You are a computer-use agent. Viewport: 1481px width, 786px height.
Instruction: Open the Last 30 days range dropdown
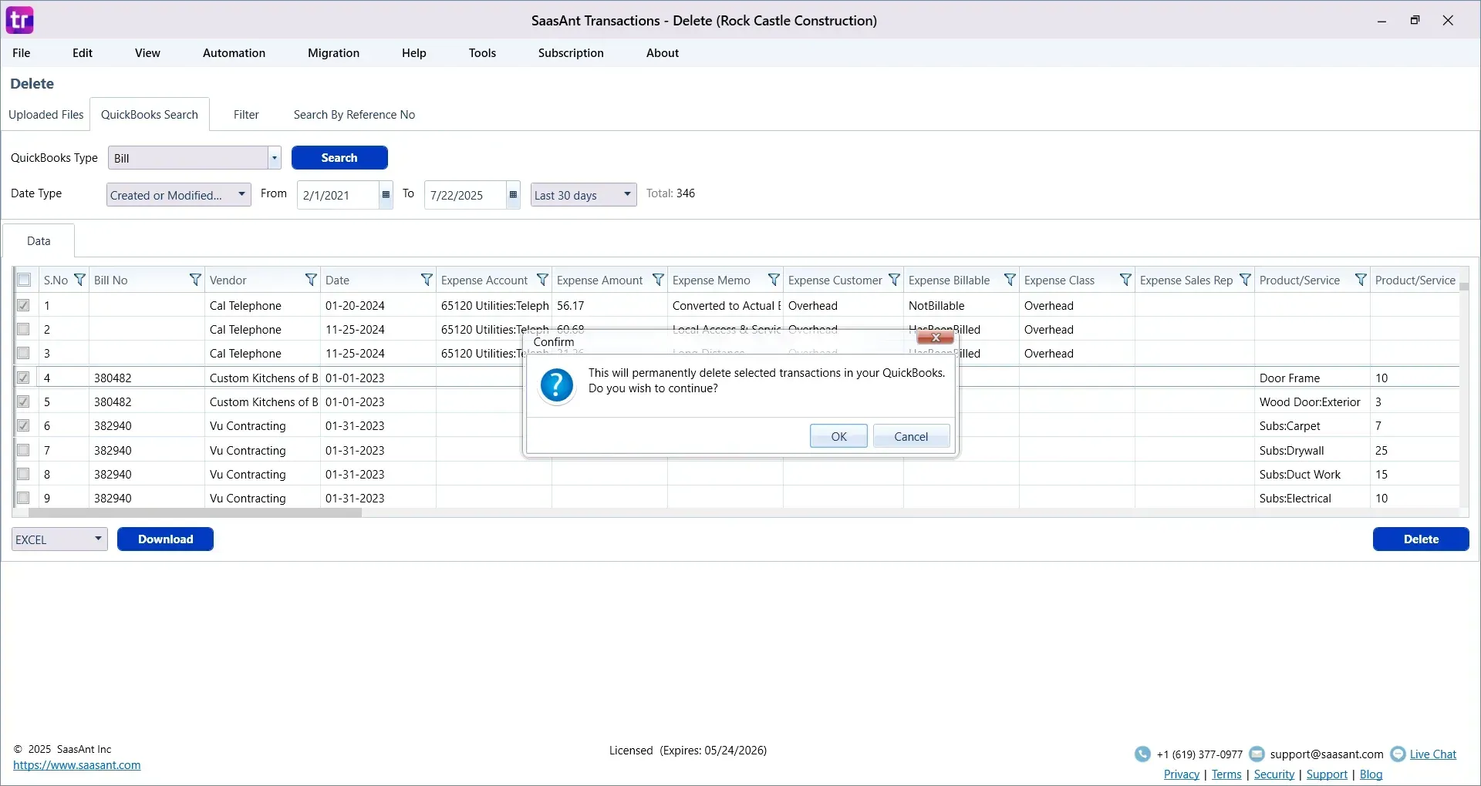(x=627, y=195)
